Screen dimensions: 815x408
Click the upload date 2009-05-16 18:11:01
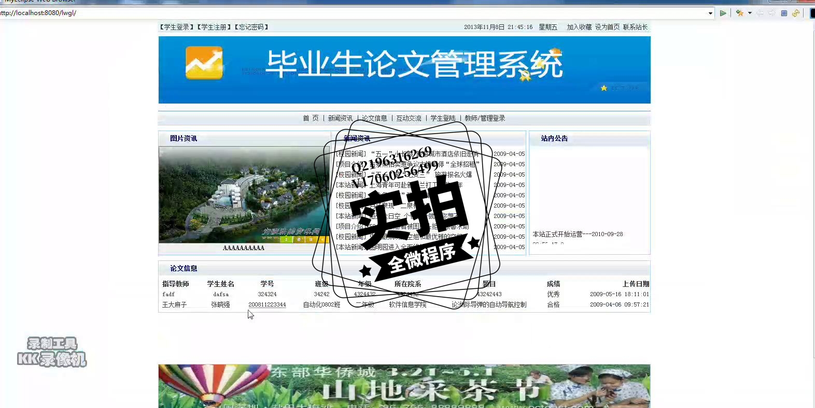click(x=620, y=294)
